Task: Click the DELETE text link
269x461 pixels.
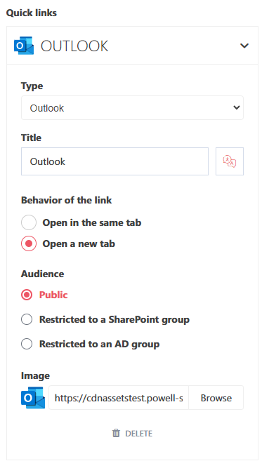Action: [x=138, y=434]
